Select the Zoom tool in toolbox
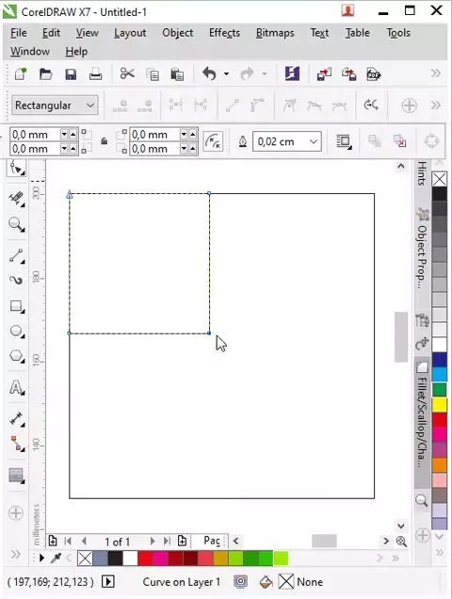 (x=16, y=224)
